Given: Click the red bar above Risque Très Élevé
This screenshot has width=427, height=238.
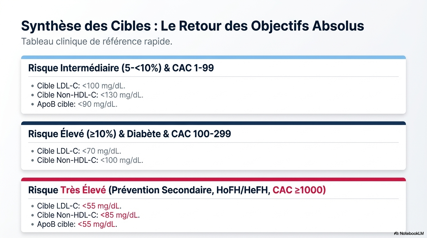Looking at the screenshot, I should 213,179.
